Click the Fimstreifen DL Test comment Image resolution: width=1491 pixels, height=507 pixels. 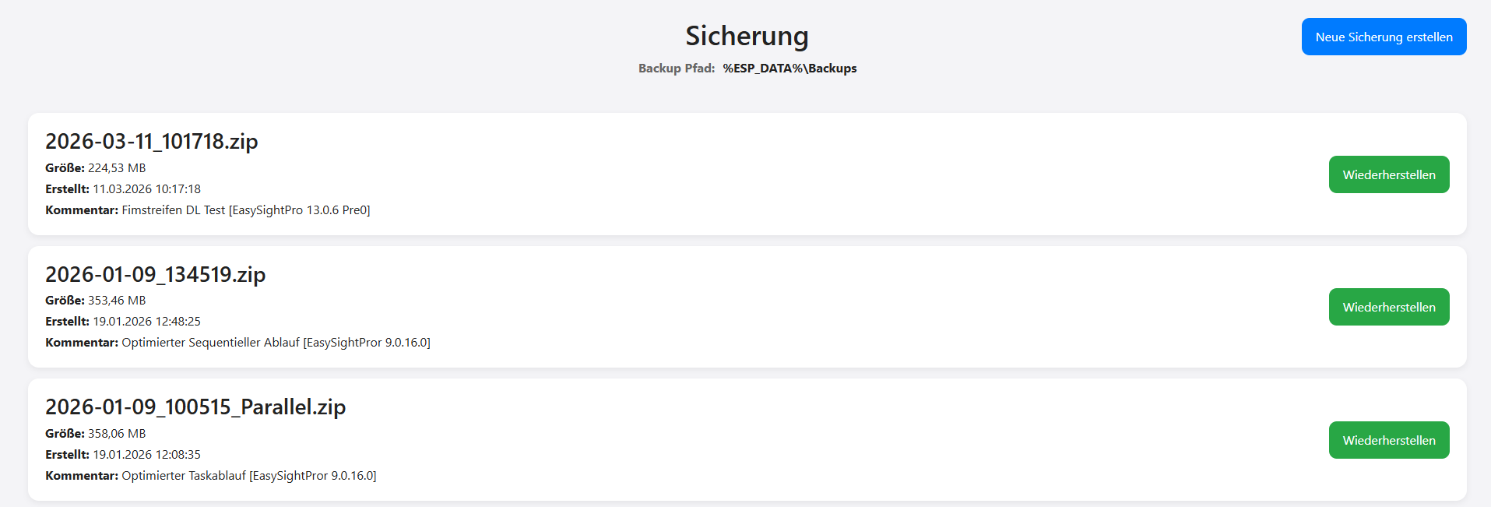tap(245, 210)
